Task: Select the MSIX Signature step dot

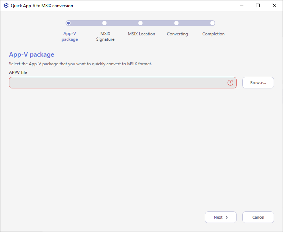Action: coord(104,23)
